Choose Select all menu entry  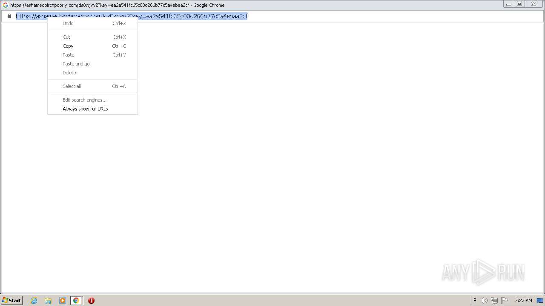tap(92, 86)
